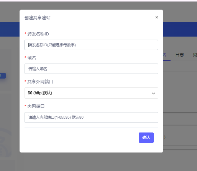Click the 确认 confirm button
The width and height of the screenshot is (197, 171).
tap(146, 137)
